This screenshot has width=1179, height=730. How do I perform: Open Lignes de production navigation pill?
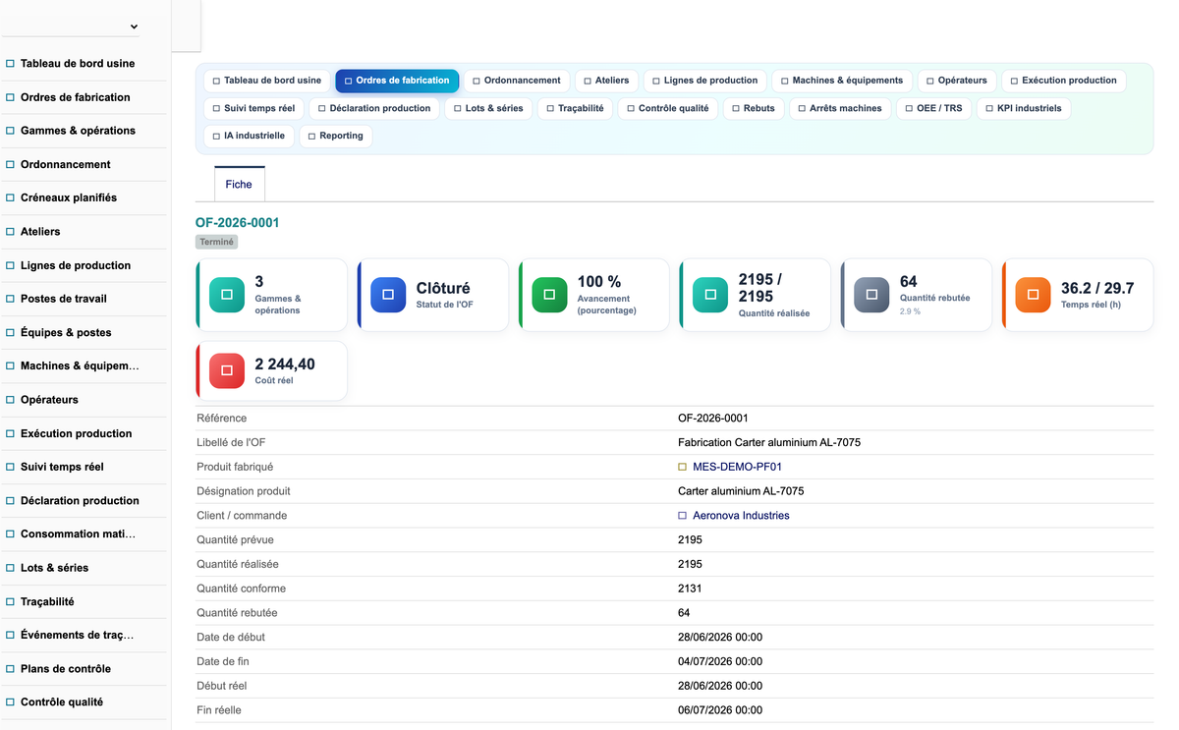(x=705, y=81)
